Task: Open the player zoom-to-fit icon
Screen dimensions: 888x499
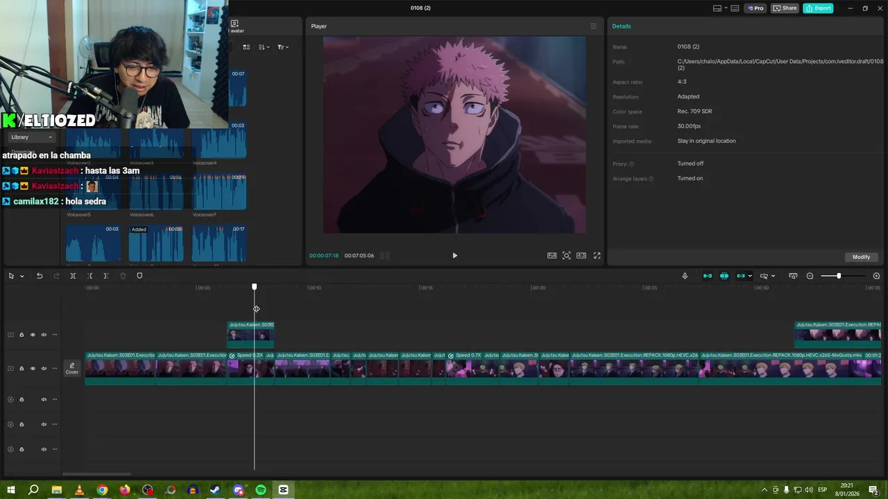Action: (x=567, y=256)
